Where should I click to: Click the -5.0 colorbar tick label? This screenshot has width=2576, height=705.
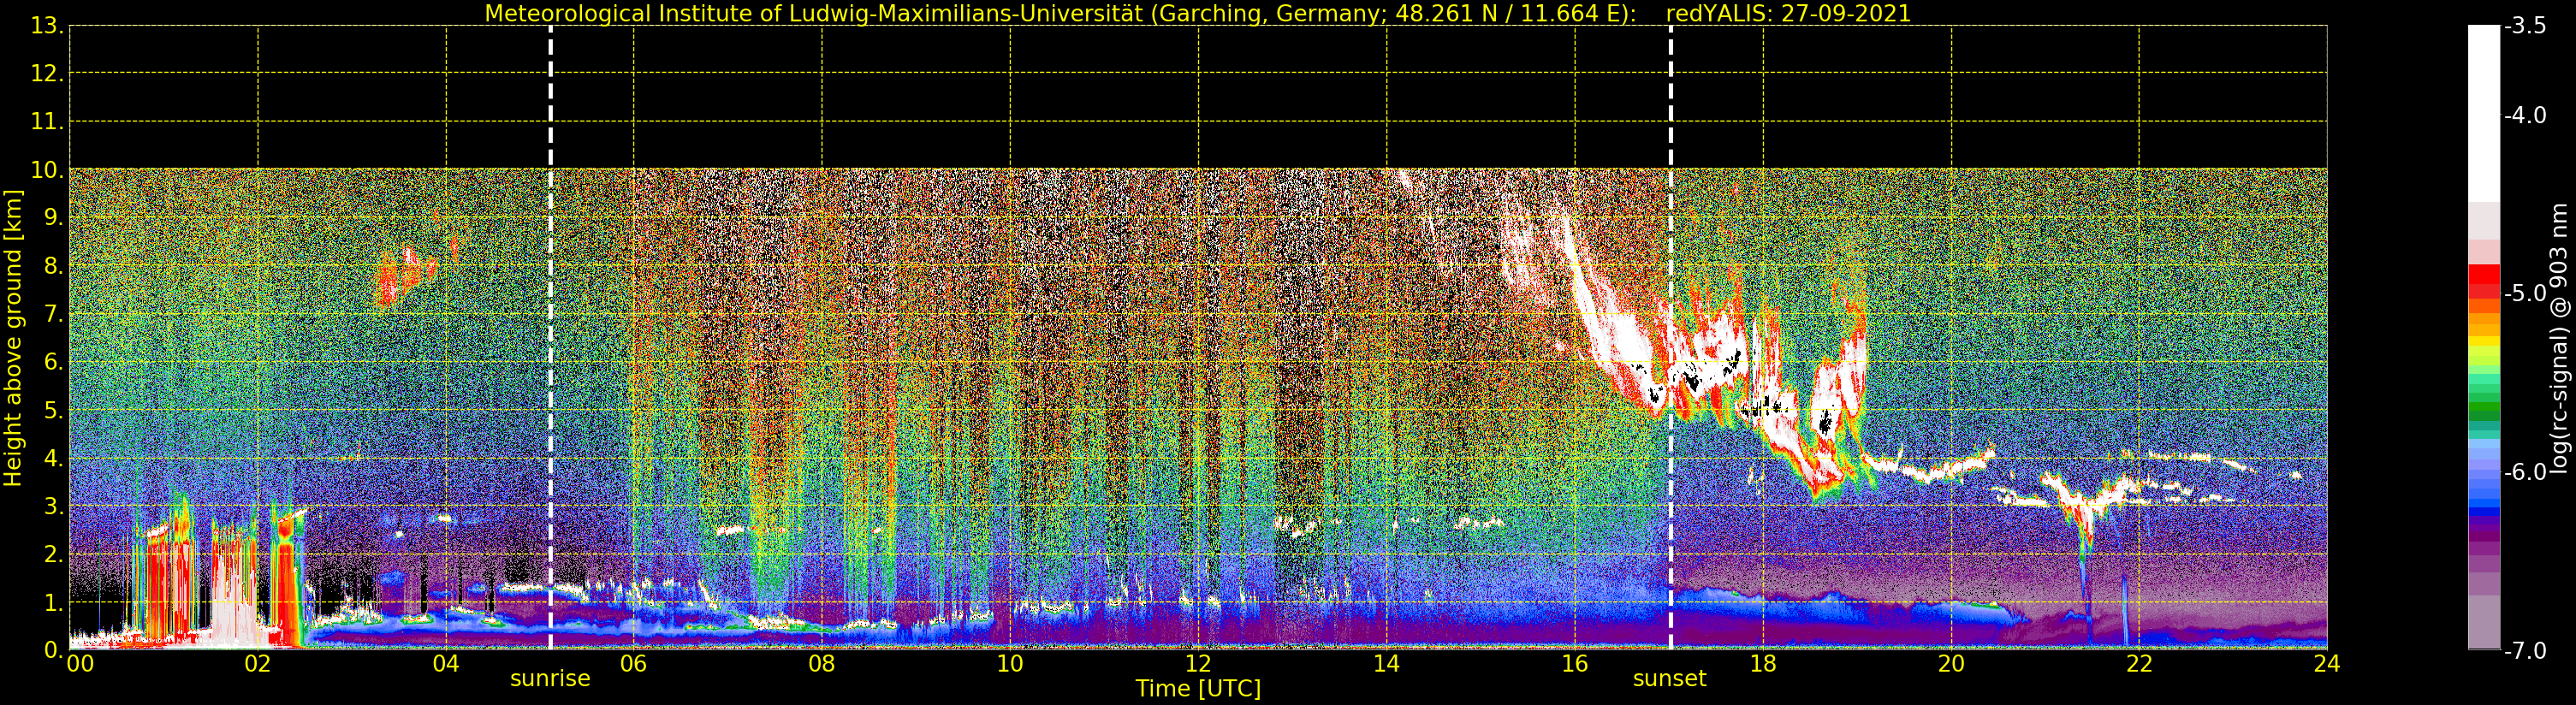pyautogui.click(x=2525, y=293)
